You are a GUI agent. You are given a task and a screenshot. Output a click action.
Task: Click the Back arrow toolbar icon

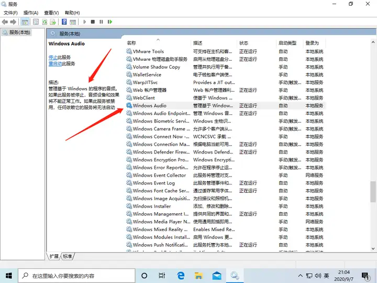(x=5, y=22)
